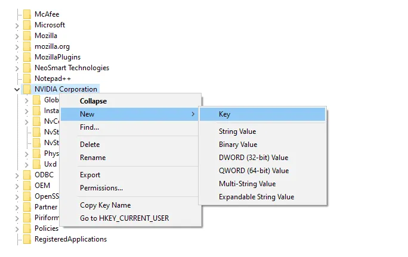The height and width of the screenshot is (257, 408).
Task: Click the NVIDIA Corporation folder icon
Action: [27, 89]
